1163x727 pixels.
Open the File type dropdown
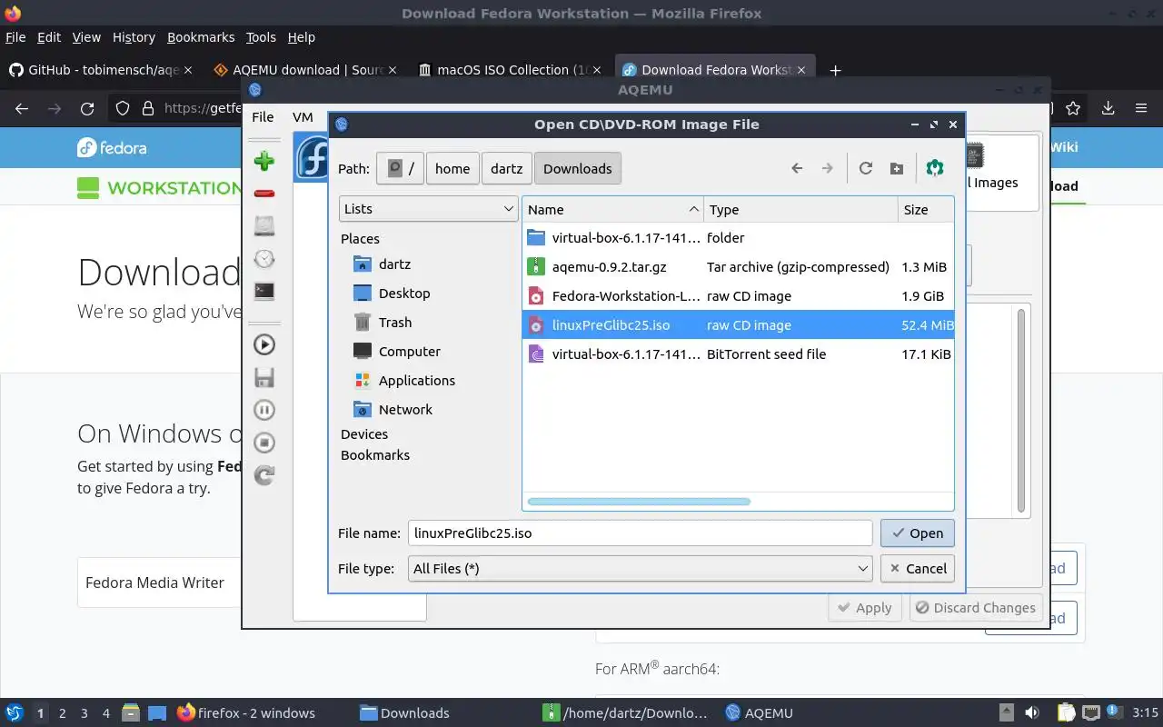pos(641,569)
